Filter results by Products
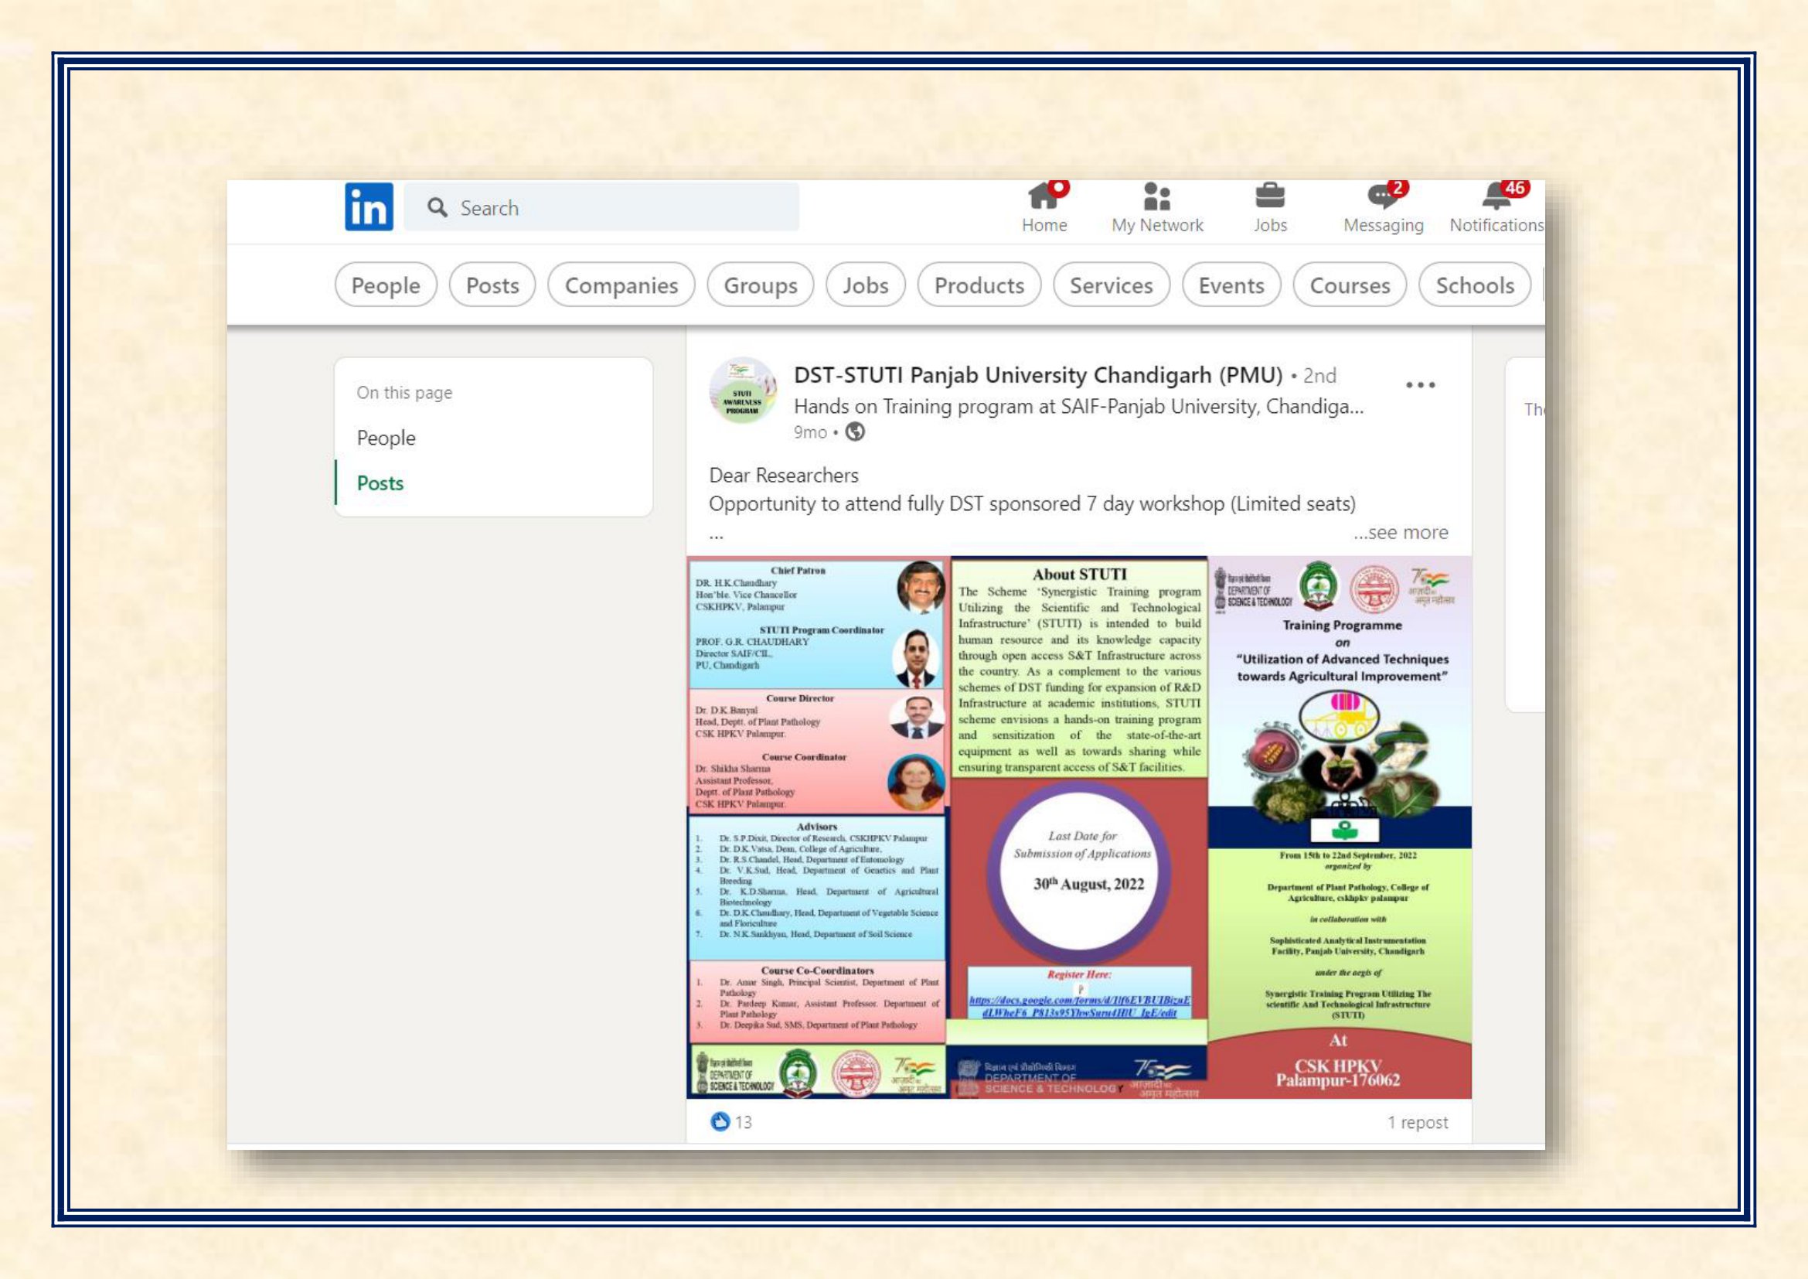This screenshot has width=1808, height=1279. pos(979,285)
